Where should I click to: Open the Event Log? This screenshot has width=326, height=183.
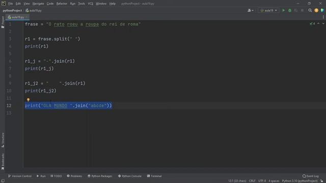[310, 176]
